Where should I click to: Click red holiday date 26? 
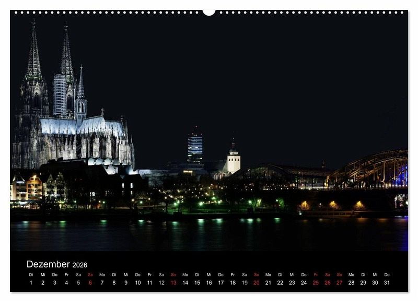[x=328, y=283]
